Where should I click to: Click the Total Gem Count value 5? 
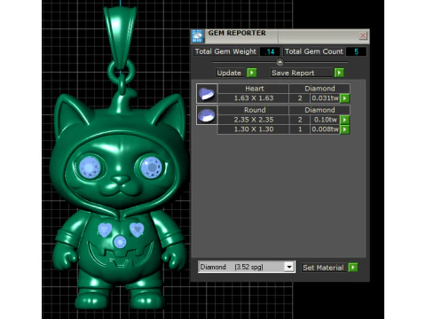click(356, 51)
